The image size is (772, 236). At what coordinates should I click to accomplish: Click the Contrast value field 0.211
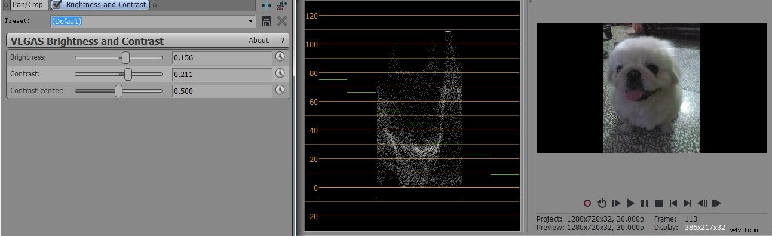[222, 74]
